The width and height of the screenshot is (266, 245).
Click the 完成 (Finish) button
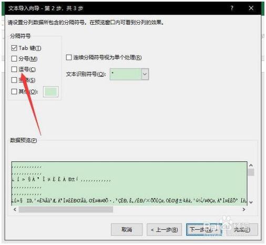coord(242,229)
